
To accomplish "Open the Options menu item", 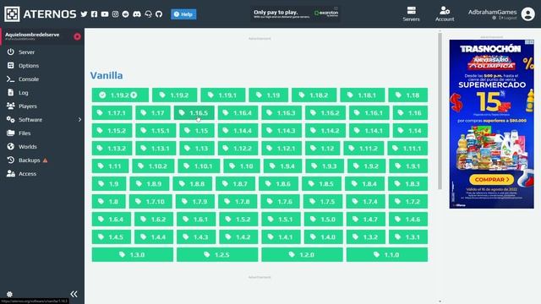I will point(42,66).
